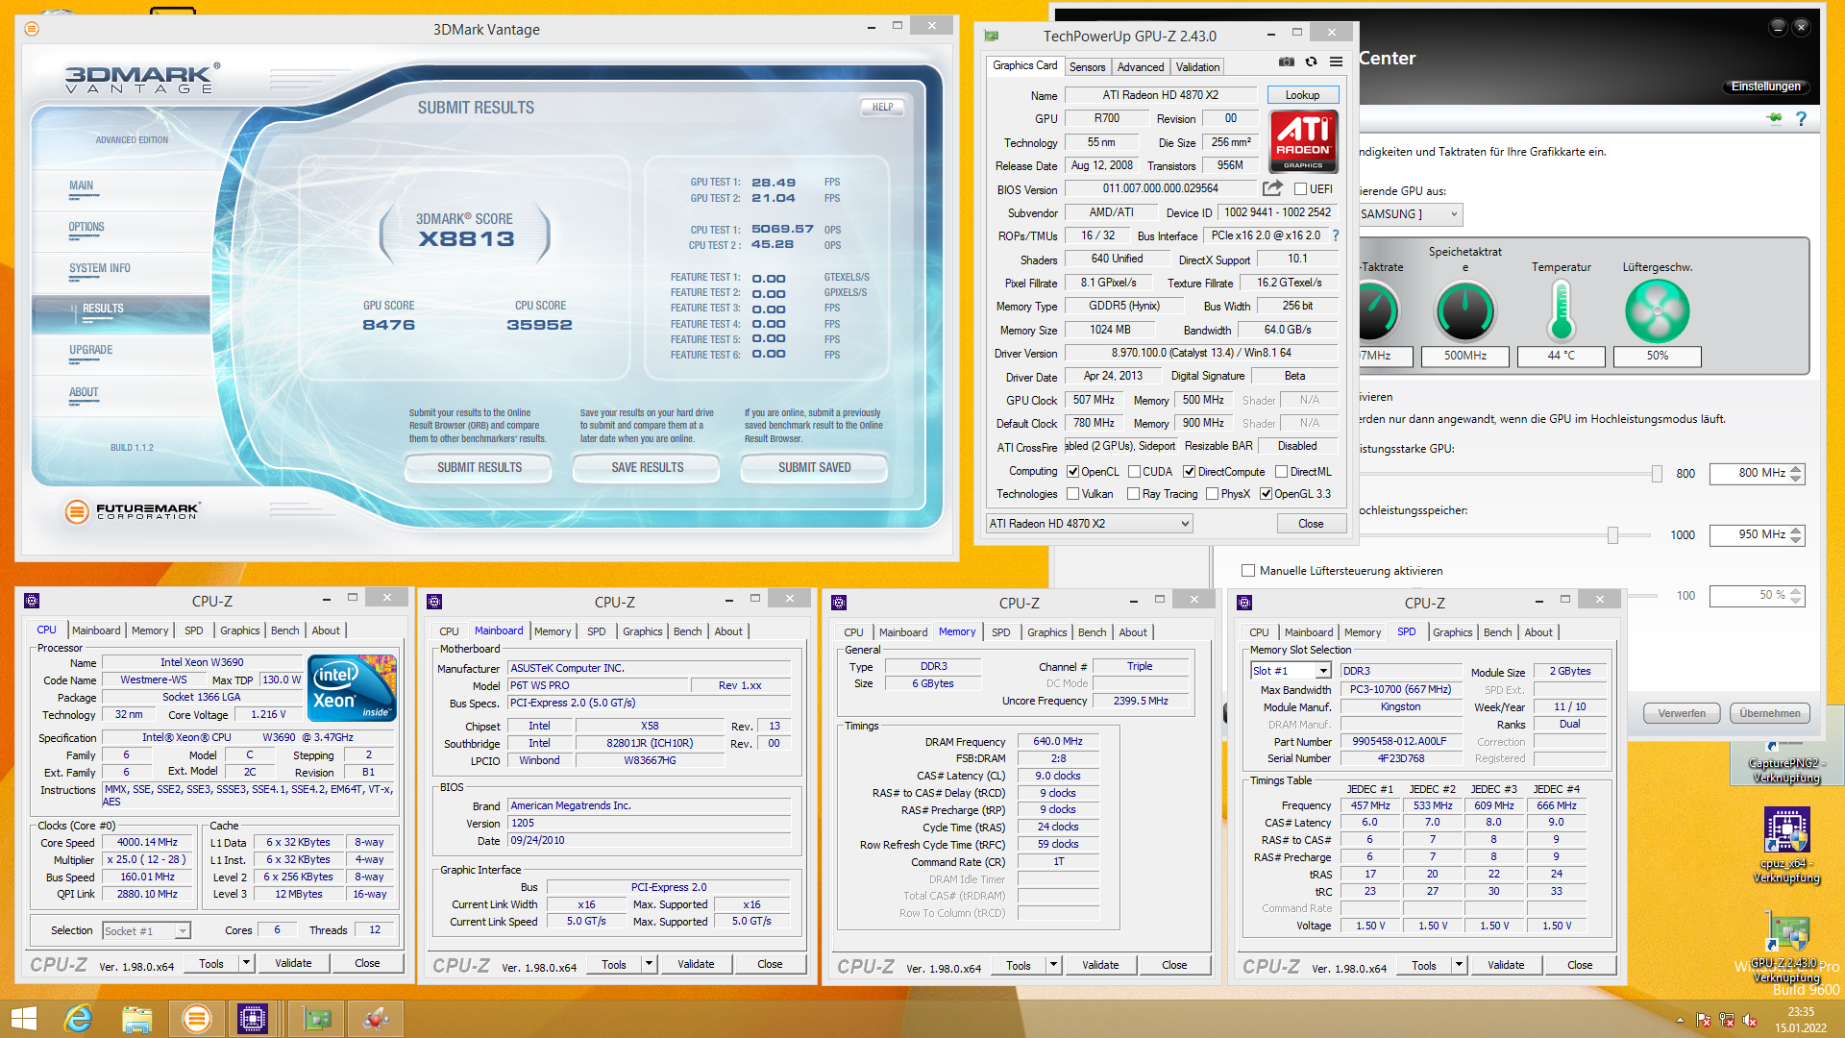Click the fan speed gauge showing 50%
This screenshot has height=1038, width=1845.
click(1657, 311)
